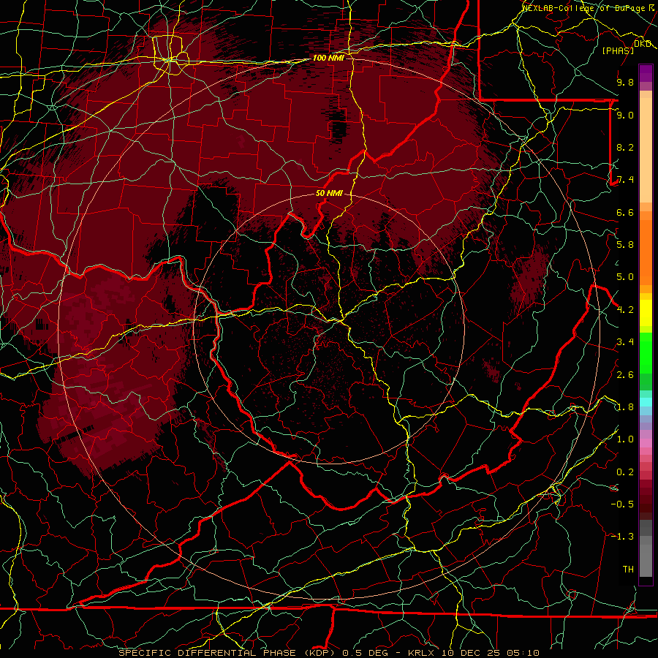This screenshot has width=658, height=658.
Task: Click the 4.2 scale value
Action: point(625,310)
